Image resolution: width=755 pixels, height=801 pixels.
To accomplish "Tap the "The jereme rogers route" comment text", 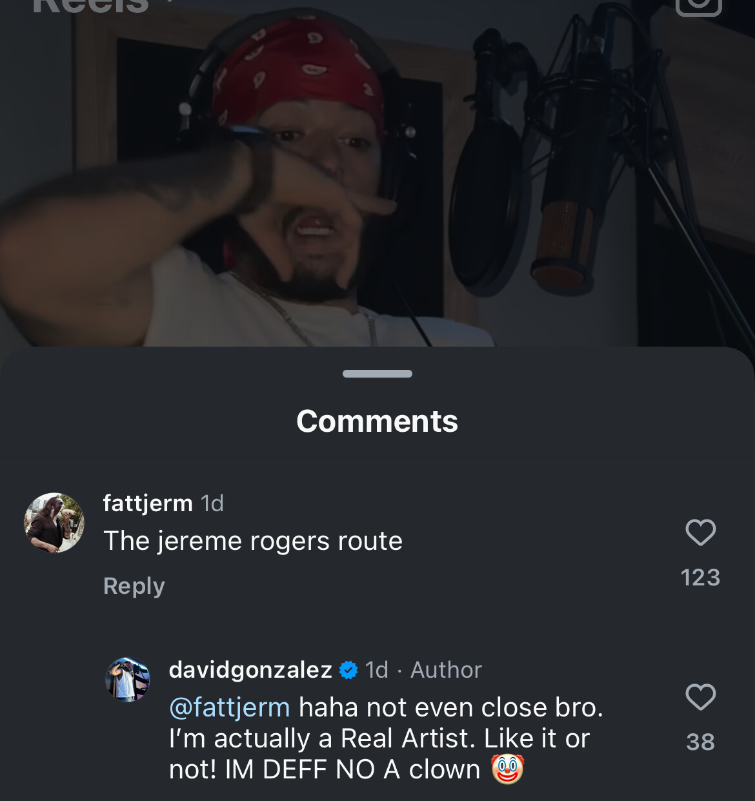I will click(253, 541).
